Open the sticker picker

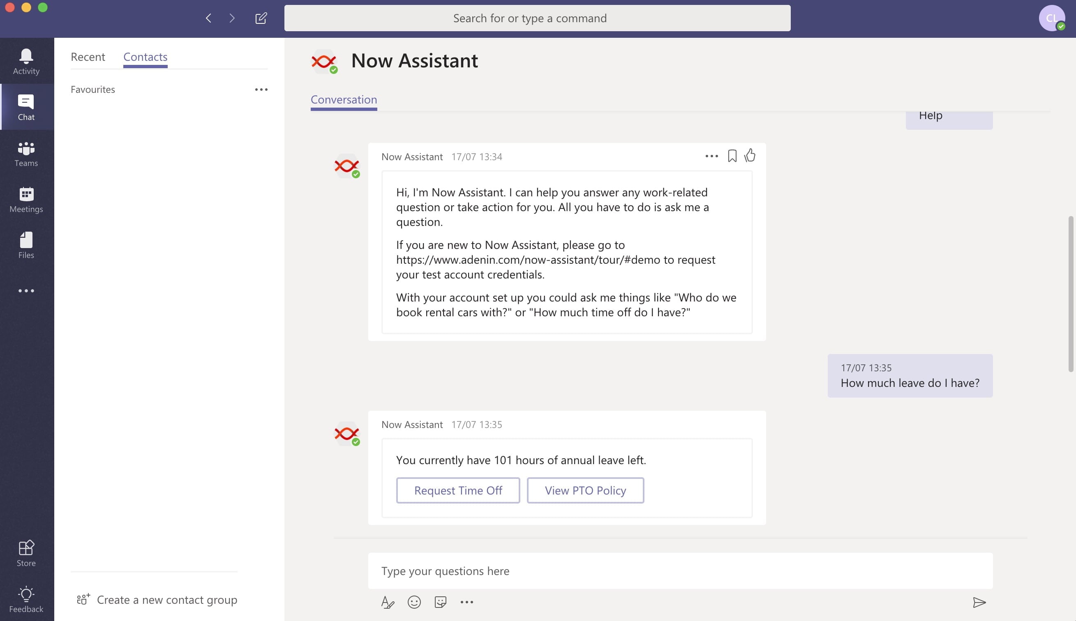tap(440, 602)
